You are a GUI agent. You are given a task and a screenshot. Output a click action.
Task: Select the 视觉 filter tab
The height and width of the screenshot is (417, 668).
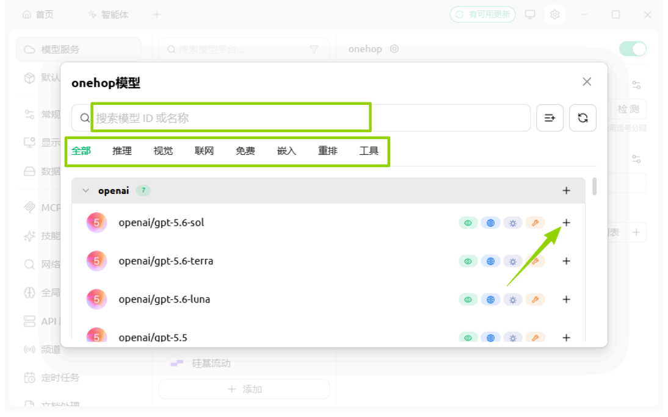coord(163,151)
